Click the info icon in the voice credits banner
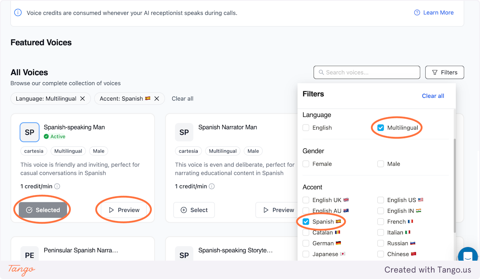 [x=18, y=13]
